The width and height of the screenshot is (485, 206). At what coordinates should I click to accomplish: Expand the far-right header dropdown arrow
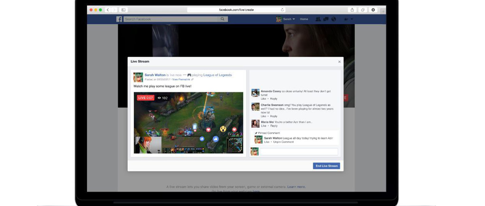[352, 19]
